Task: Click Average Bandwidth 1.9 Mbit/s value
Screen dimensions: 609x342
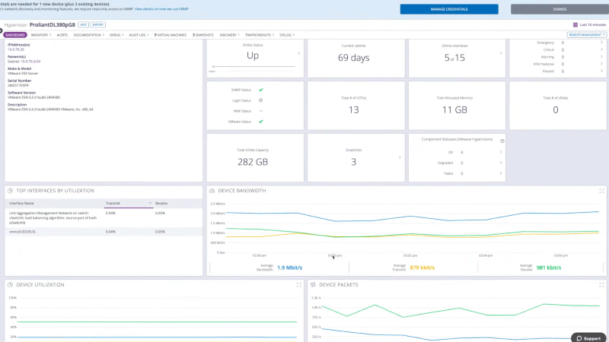Action: click(290, 268)
